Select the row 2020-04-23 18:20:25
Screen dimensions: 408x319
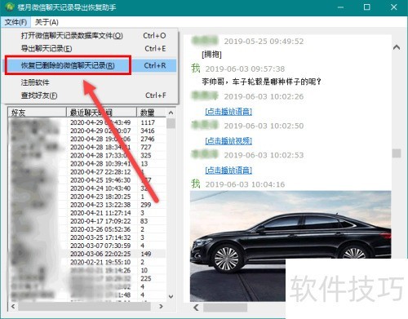pyautogui.click(x=87, y=197)
